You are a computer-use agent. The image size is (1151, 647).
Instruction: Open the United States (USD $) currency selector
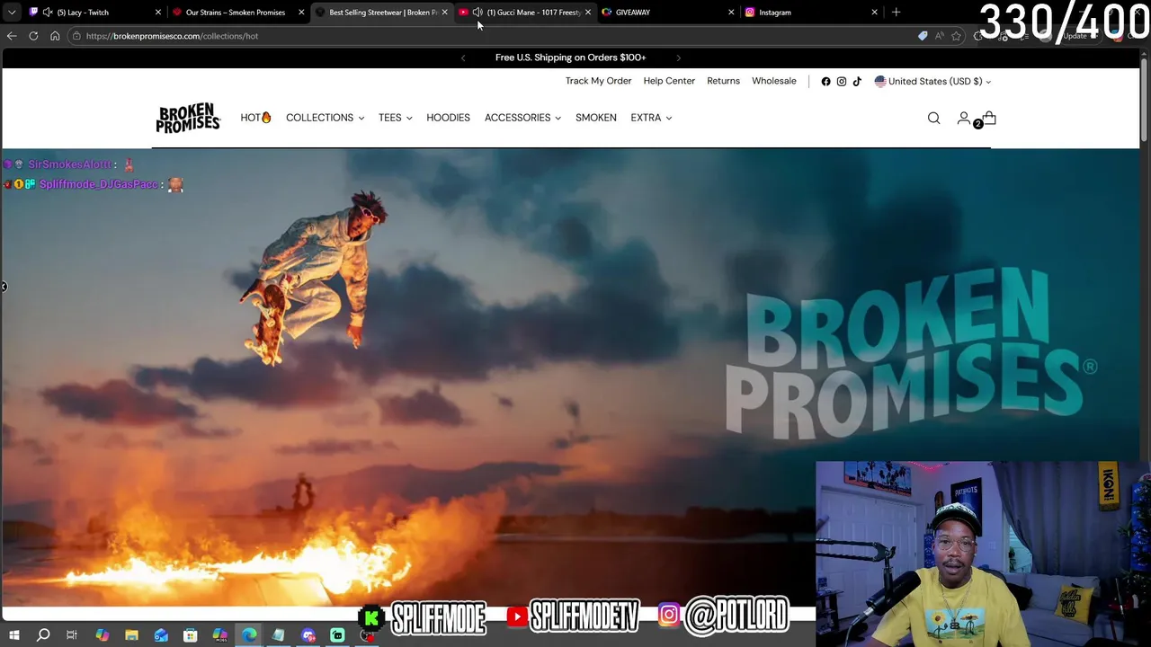(x=932, y=81)
